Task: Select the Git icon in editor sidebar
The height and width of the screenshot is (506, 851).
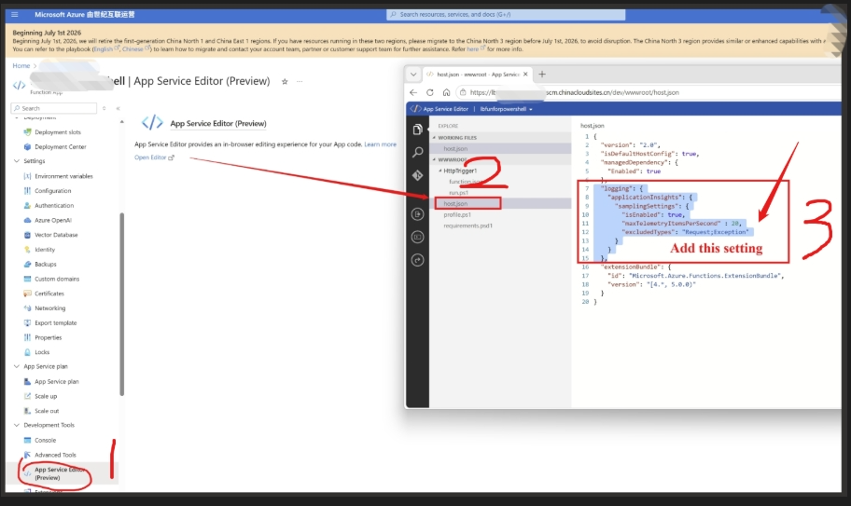Action: click(417, 175)
